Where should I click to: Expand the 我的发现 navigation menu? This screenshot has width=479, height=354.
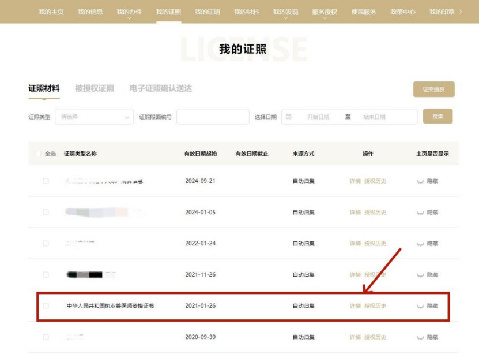(285, 13)
